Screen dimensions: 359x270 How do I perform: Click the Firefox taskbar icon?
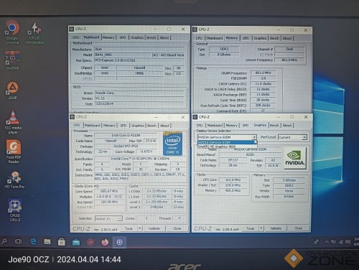coord(105,242)
